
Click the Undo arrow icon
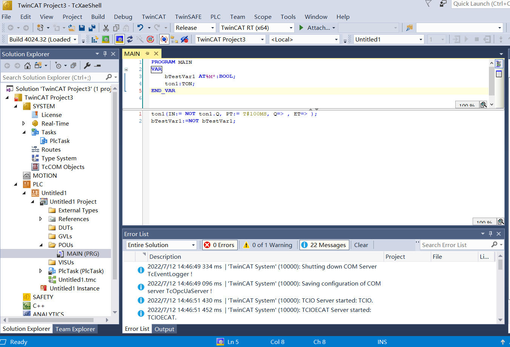(x=140, y=28)
